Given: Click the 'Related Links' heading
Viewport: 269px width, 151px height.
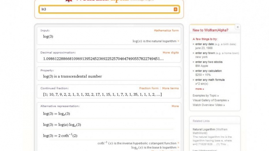Looking at the screenshot, I should [201, 121].
